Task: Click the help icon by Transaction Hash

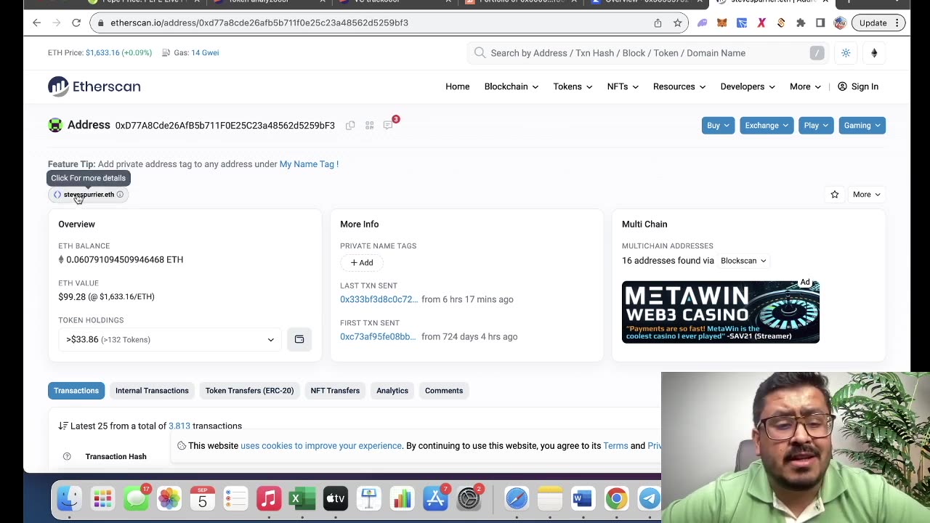Action: (x=67, y=456)
